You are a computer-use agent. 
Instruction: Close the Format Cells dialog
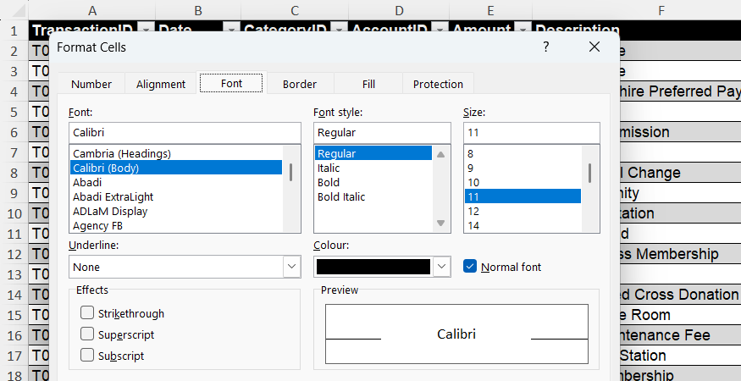coord(594,47)
